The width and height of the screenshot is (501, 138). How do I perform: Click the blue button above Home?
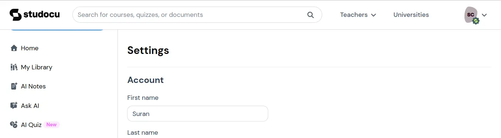point(57,29)
